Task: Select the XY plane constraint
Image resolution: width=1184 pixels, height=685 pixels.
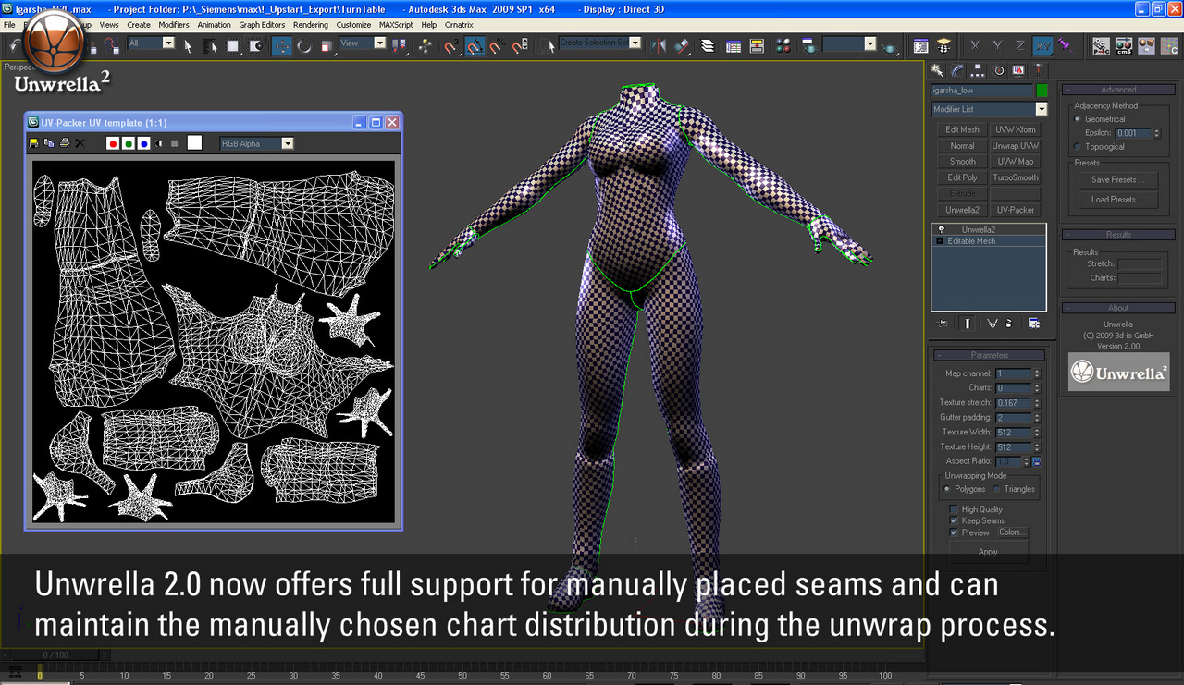Action: 1042,45
